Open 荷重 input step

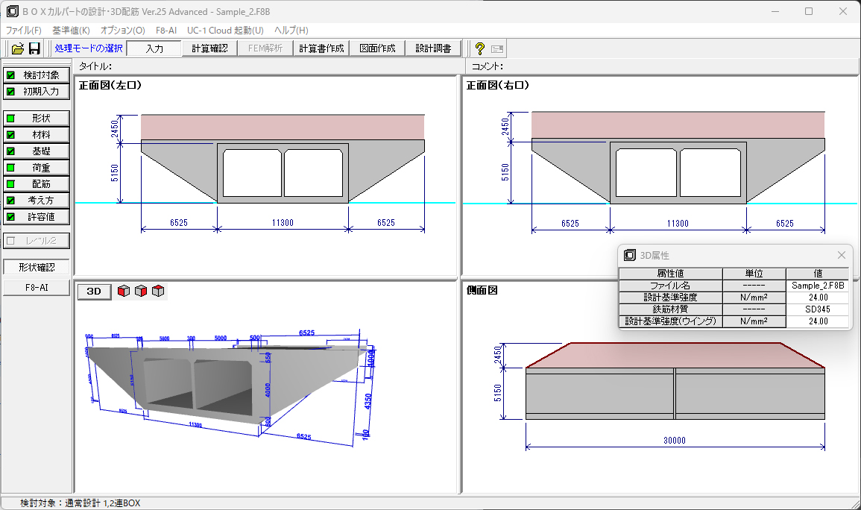tap(37, 168)
